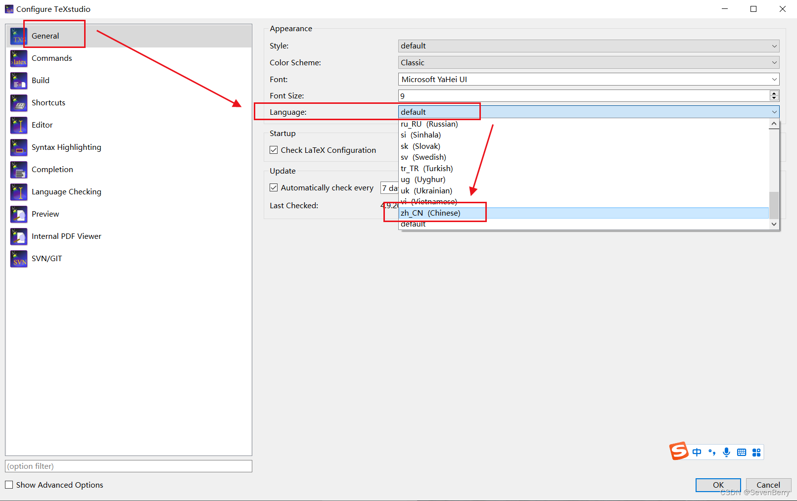This screenshot has width=797, height=501.
Task: Click the Build section icon
Action: 19,81
